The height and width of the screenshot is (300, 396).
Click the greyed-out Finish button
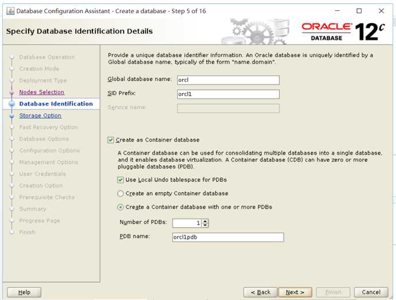tap(333, 292)
